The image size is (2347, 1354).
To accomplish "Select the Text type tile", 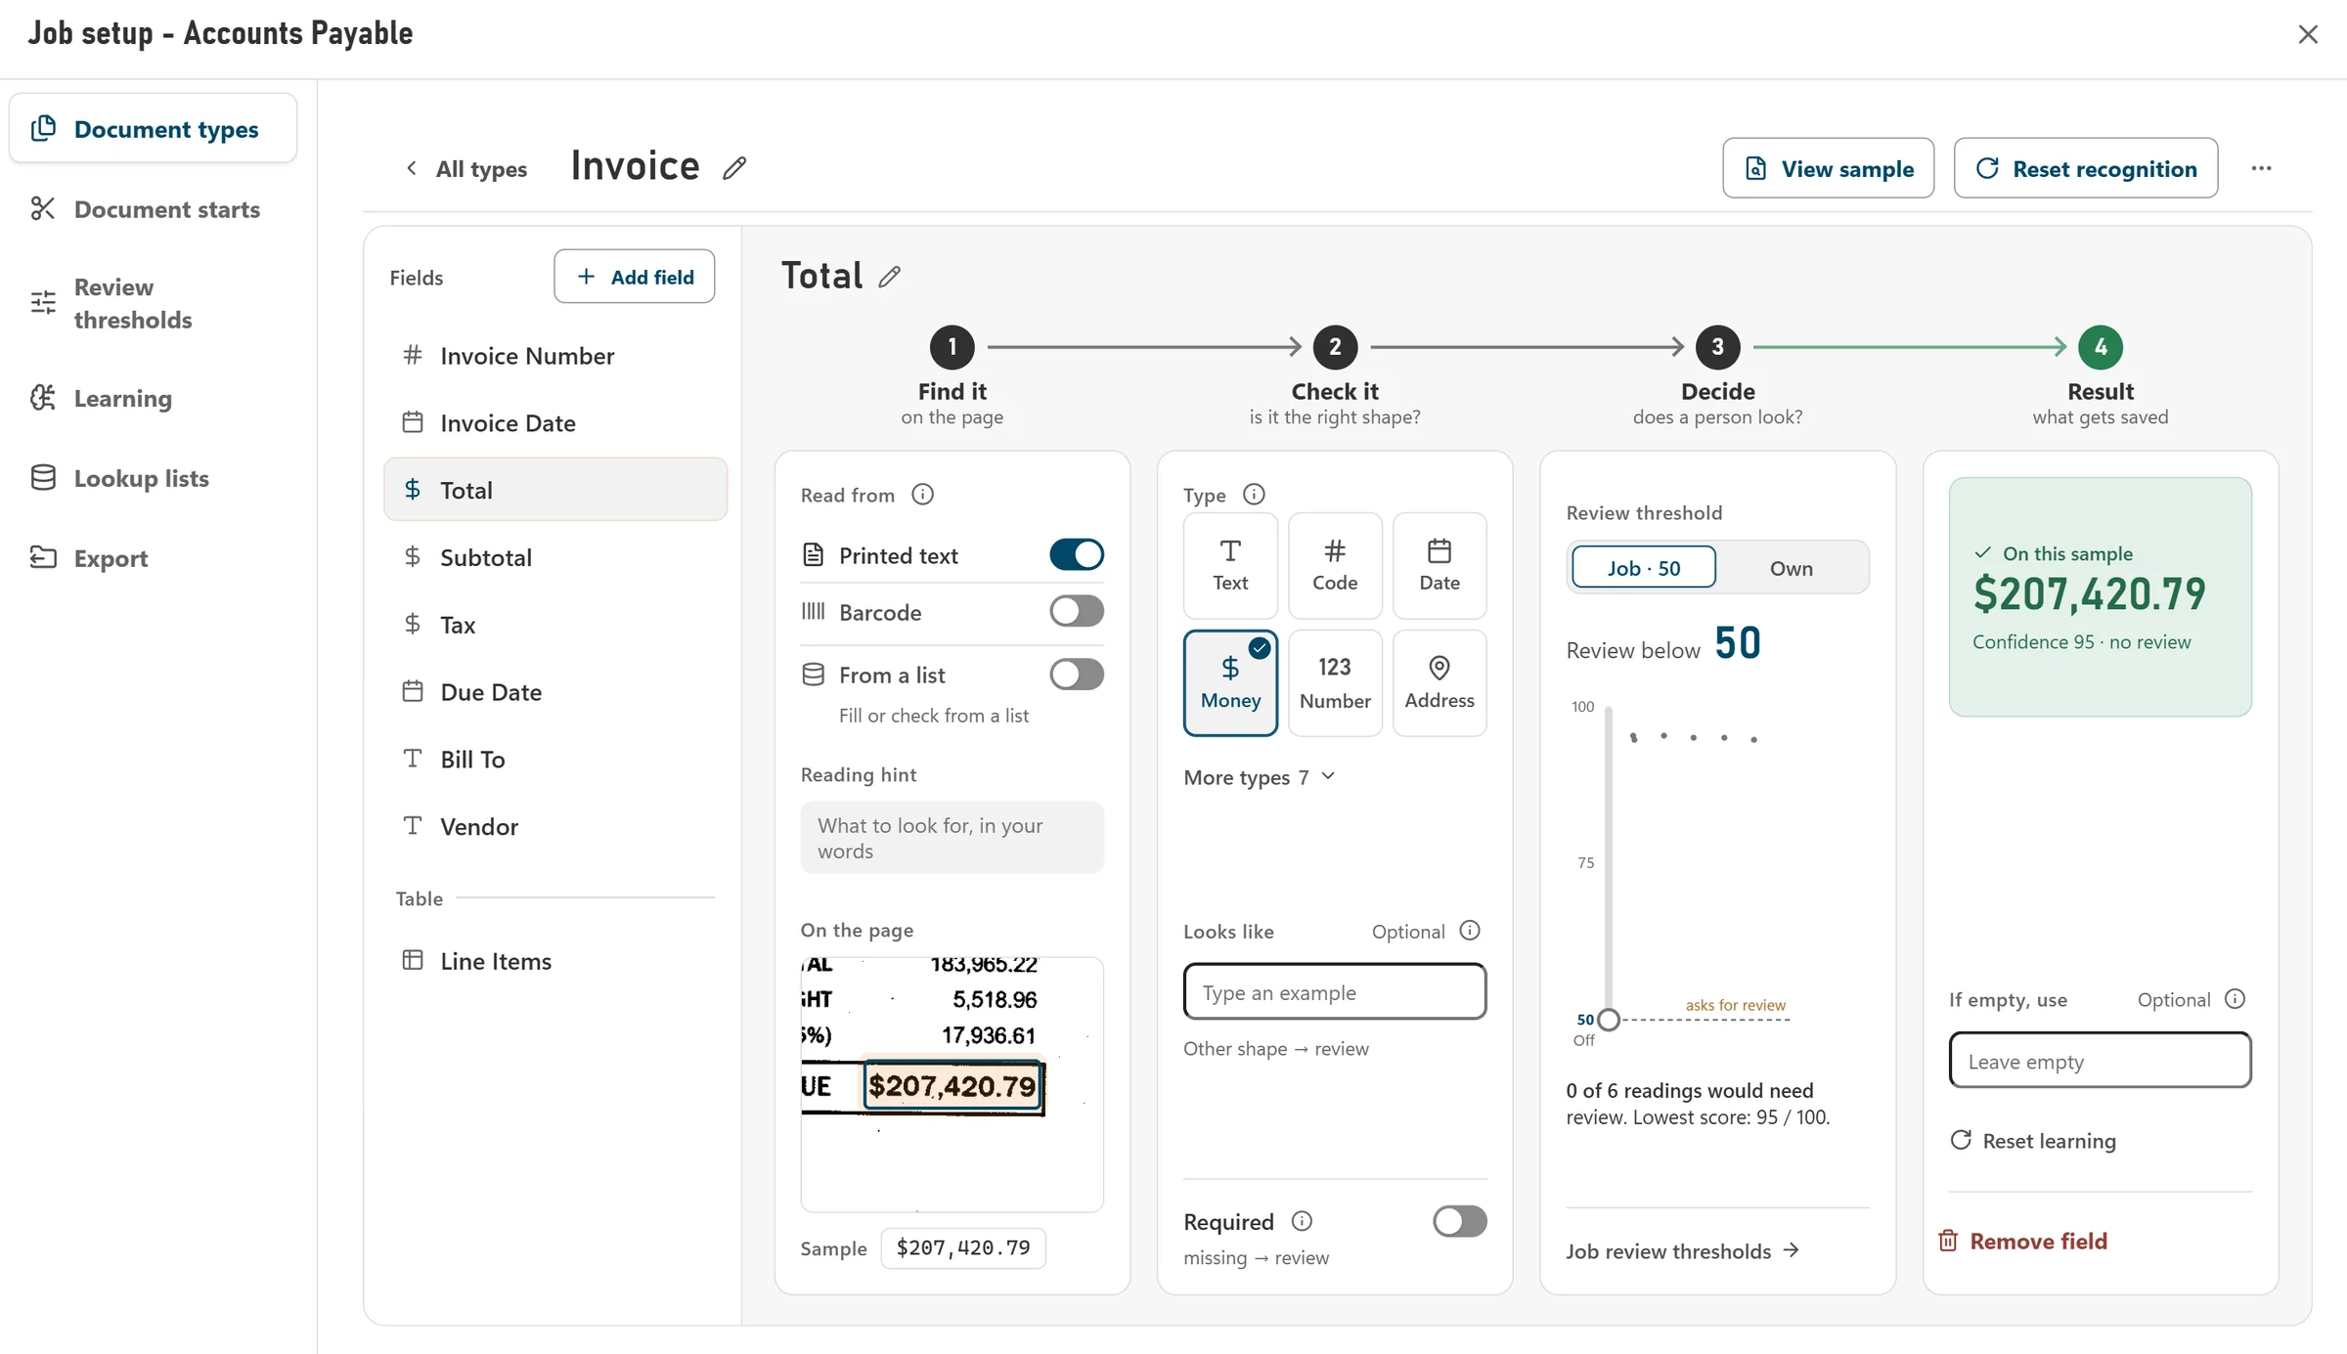I will coord(1230,566).
